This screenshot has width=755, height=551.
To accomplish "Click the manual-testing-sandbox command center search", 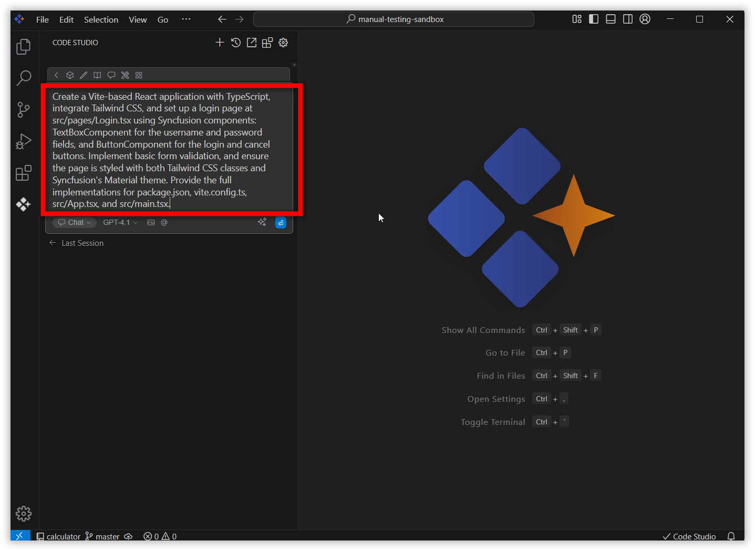I will pyautogui.click(x=394, y=19).
